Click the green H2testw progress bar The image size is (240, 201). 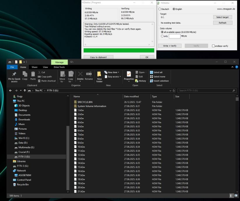(118, 50)
